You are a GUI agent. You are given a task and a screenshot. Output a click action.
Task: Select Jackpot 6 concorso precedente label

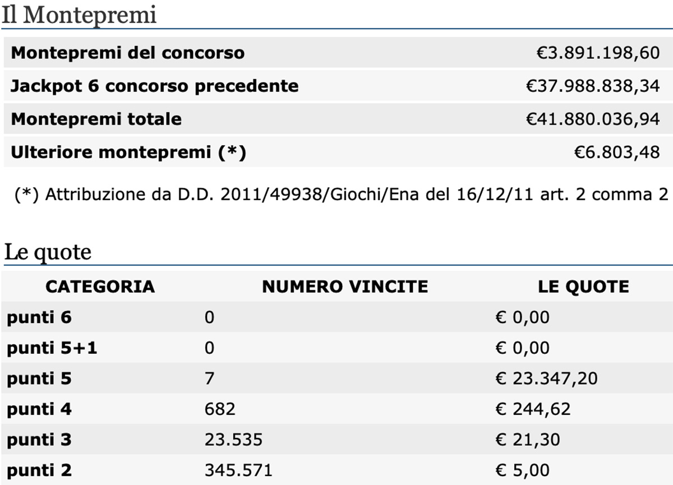click(x=155, y=86)
